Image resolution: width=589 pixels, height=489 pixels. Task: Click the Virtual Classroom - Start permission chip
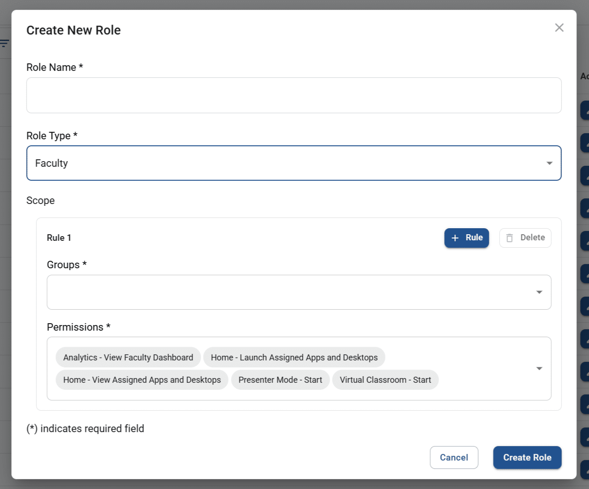[x=385, y=380]
